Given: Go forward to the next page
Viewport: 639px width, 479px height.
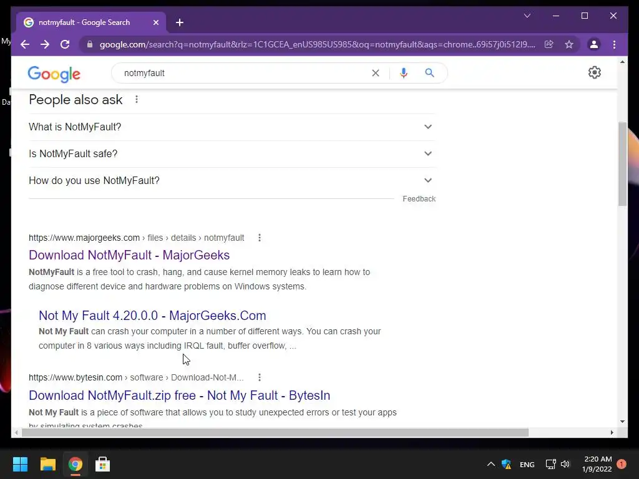Looking at the screenshot, I should 45,44.
